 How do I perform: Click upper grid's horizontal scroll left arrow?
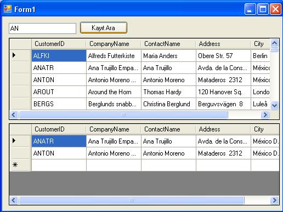[14, 114]
